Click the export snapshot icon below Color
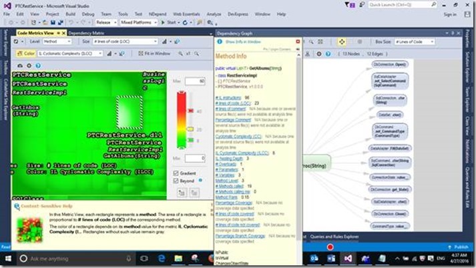Screen dimensions: 476x268 pos(20,65)
